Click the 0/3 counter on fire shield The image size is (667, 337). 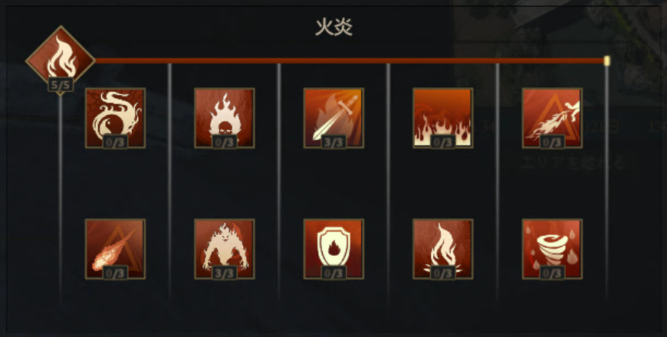click(333, 273)
